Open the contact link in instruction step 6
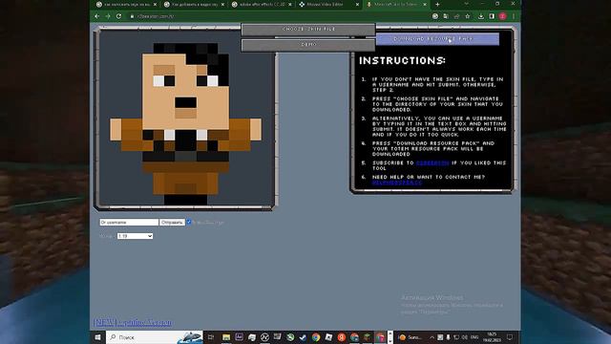The width and height of the screenshot is (611, 344). pyautogui.click(x=397, y=183)
